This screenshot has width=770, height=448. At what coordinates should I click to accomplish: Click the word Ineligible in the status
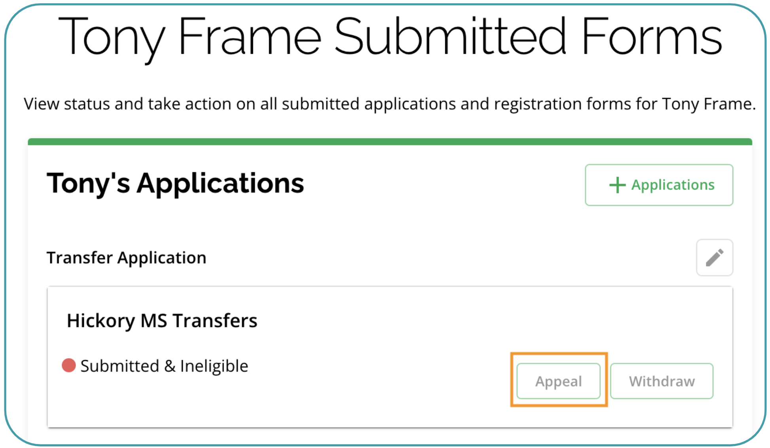click(214, 366)
